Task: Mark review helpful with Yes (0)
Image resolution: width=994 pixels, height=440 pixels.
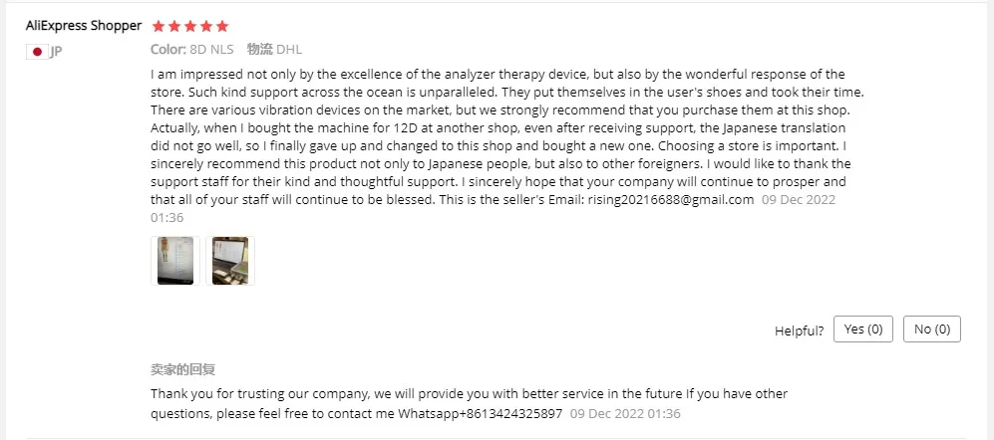Action: coord(862,330)
